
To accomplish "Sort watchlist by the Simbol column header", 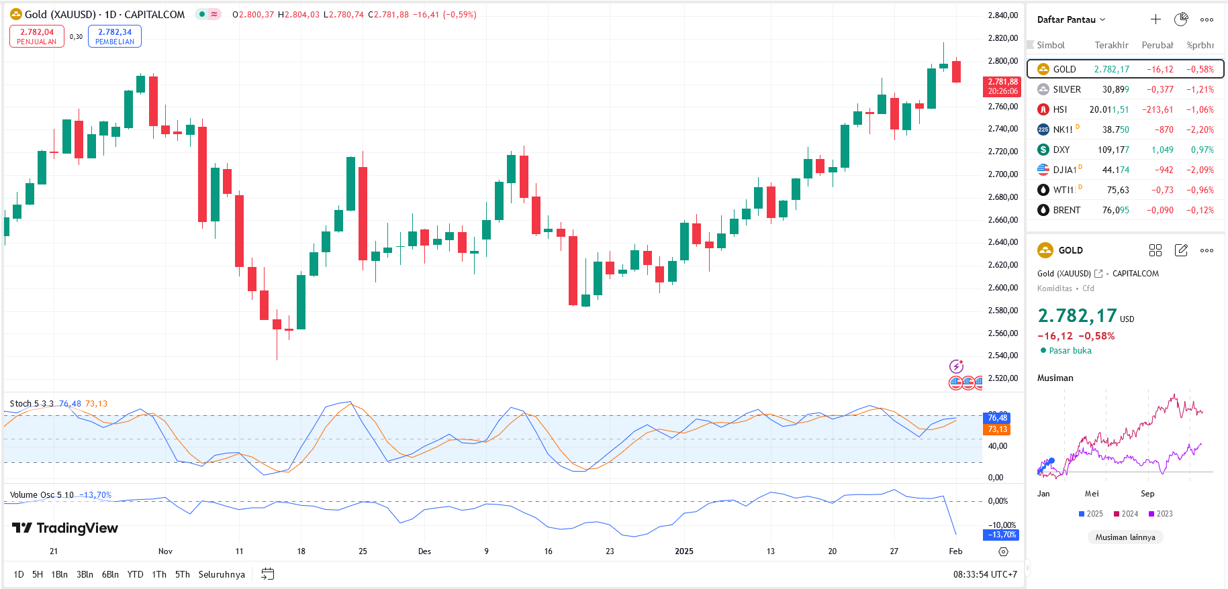I will 1051,45.
